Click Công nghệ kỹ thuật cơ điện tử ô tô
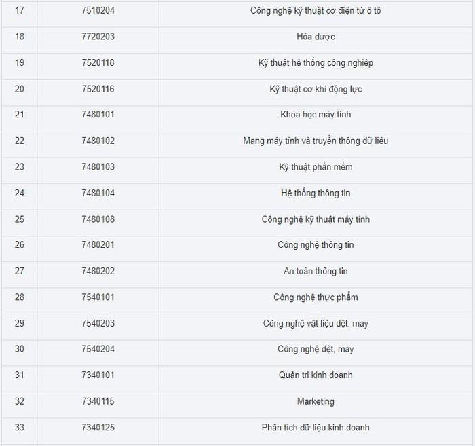The image size is (475, 446). (x=316, y=11)
